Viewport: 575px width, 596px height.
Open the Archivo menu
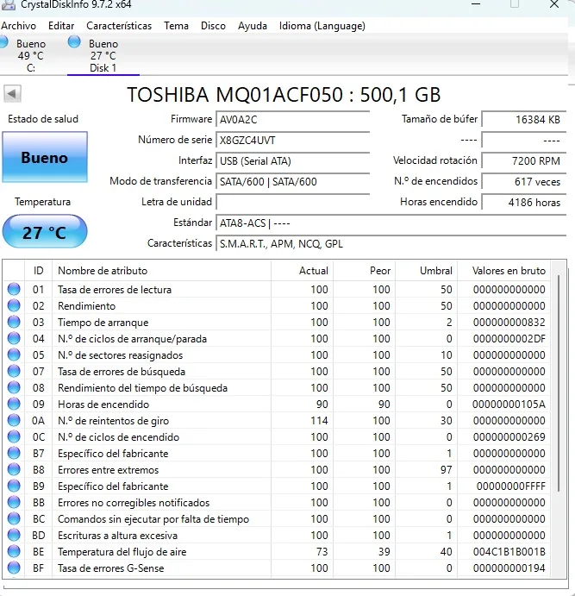coord(18,26)
